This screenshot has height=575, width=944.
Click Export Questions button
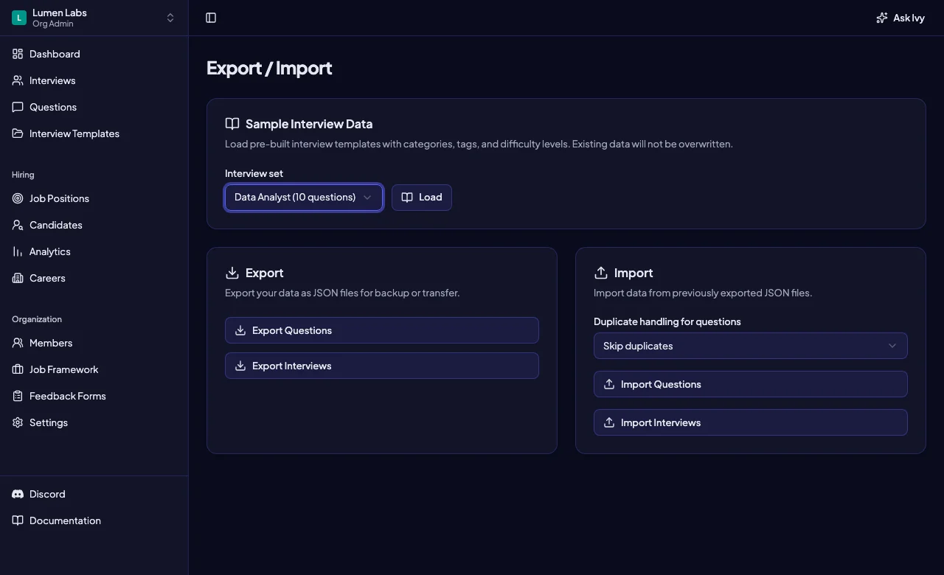pos(382,330)
